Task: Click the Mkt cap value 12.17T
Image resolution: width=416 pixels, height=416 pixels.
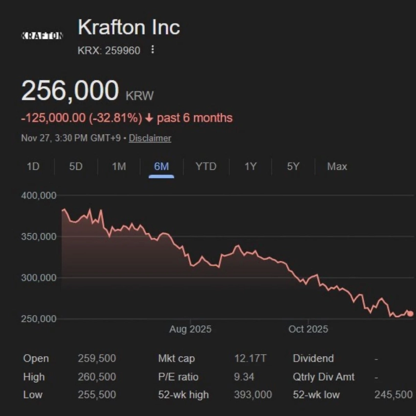Action: coord(250,359)
